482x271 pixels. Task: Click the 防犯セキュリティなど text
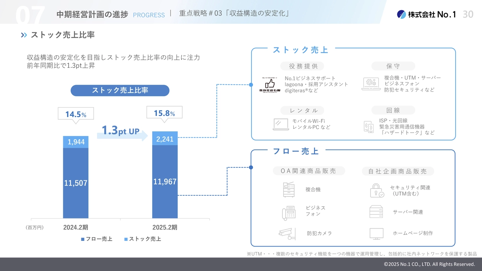409,90
